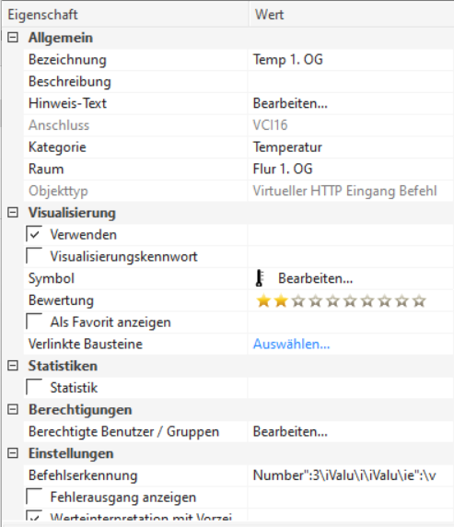The height and width of the screenshot is (527, 454).
Task: Collapse the Einstellungen section
Action: pos(13,453)
